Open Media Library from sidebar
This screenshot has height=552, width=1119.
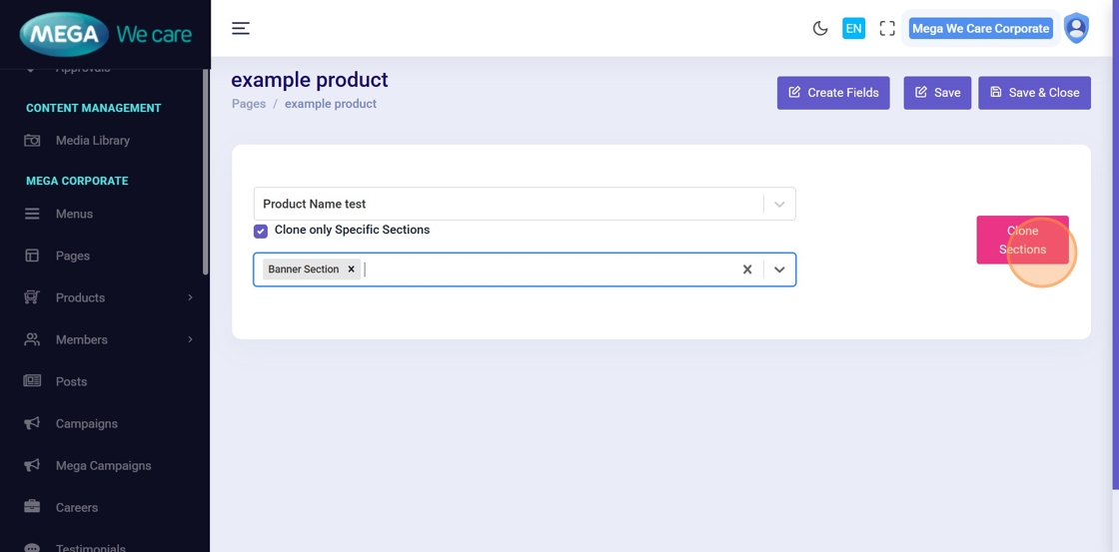coord(92,141)
